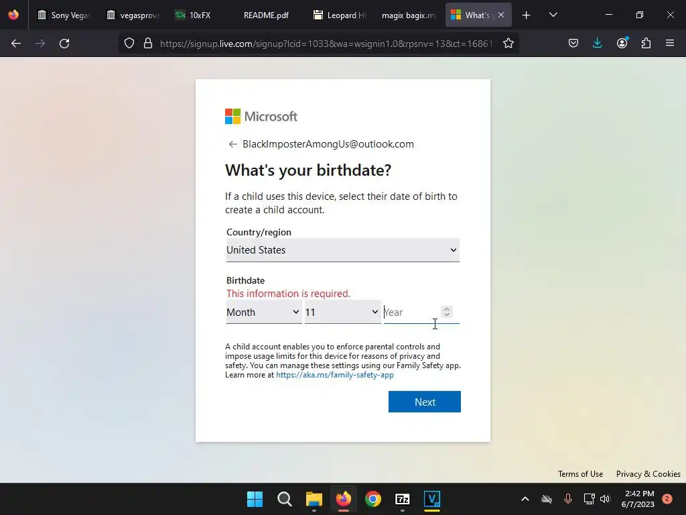Bookmark this page with star icon
686x515 pixels.
(x=508, y=44)
